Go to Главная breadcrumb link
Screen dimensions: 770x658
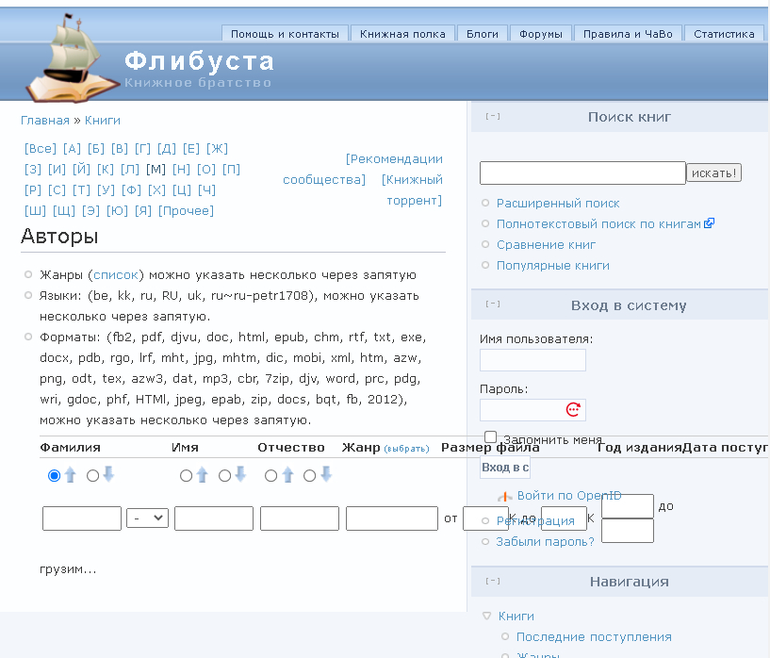tap(45, 121)
